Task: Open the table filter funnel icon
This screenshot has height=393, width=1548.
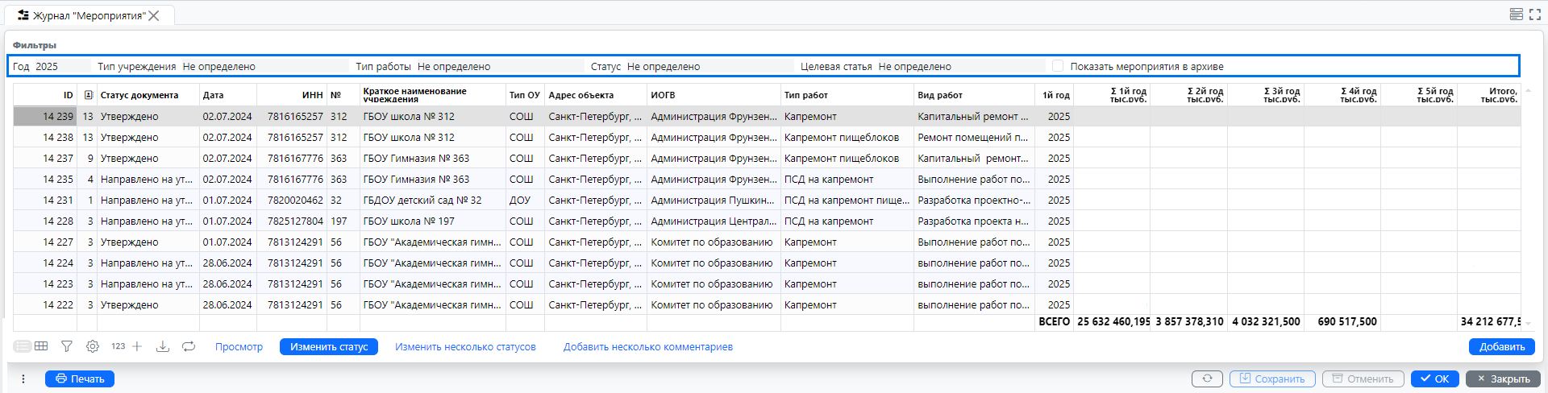Action: click(x=67, y=346)
